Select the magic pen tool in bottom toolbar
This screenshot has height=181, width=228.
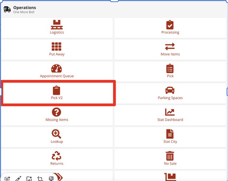point(19,179)
